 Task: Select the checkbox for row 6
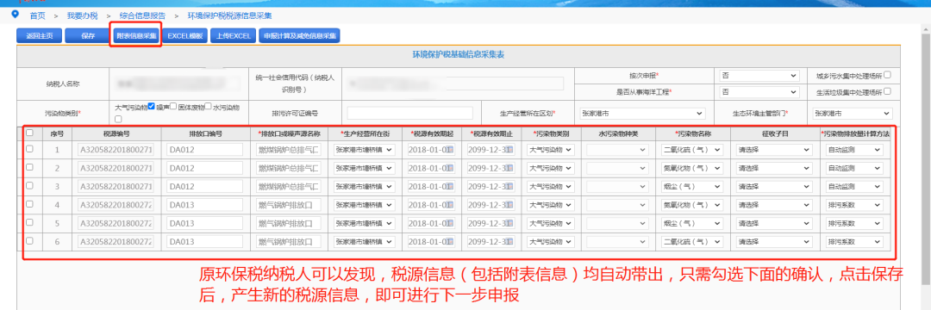tap(29, 240)
